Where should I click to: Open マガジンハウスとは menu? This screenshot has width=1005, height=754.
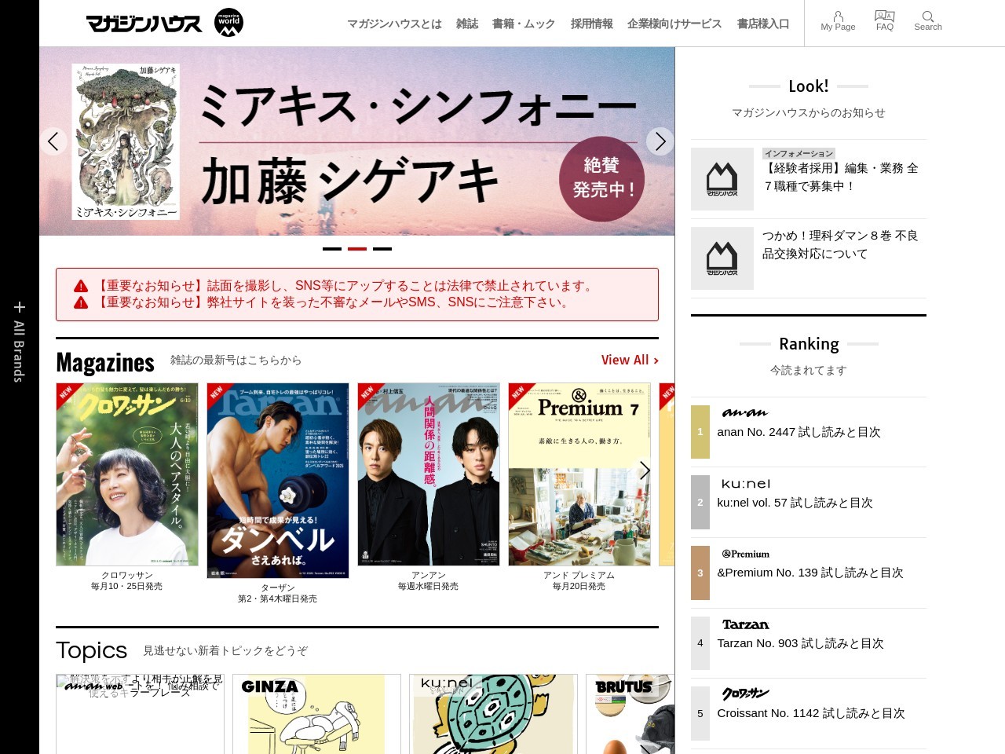(394, 24)
